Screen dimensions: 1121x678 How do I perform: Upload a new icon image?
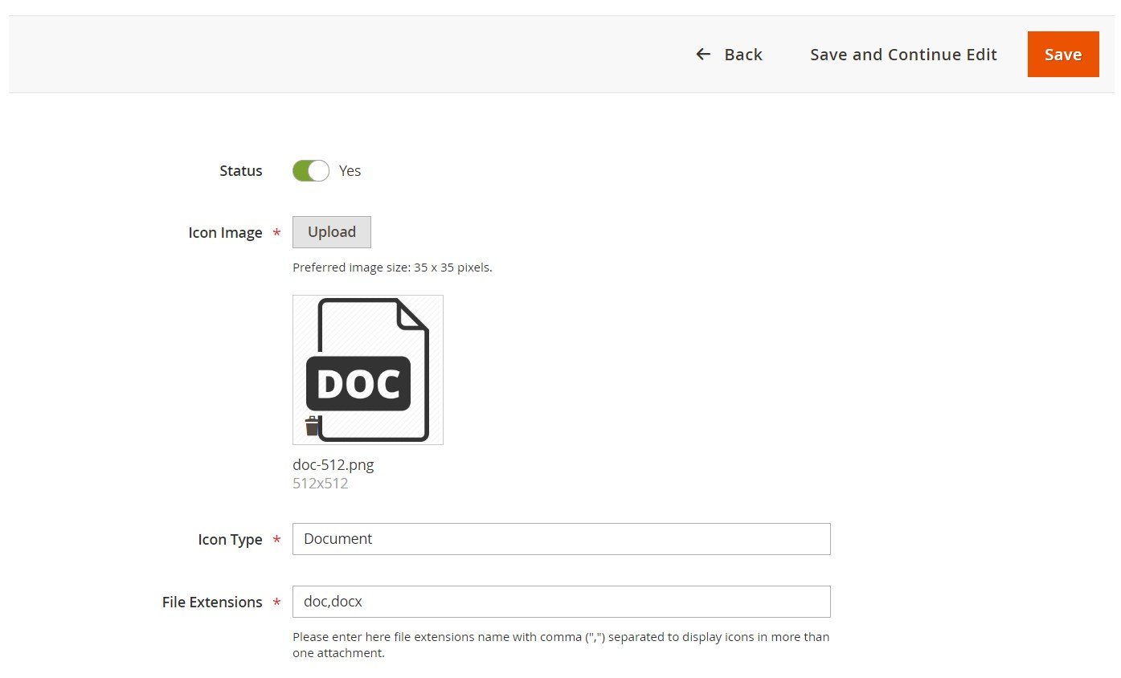click(x=332, y=232)
